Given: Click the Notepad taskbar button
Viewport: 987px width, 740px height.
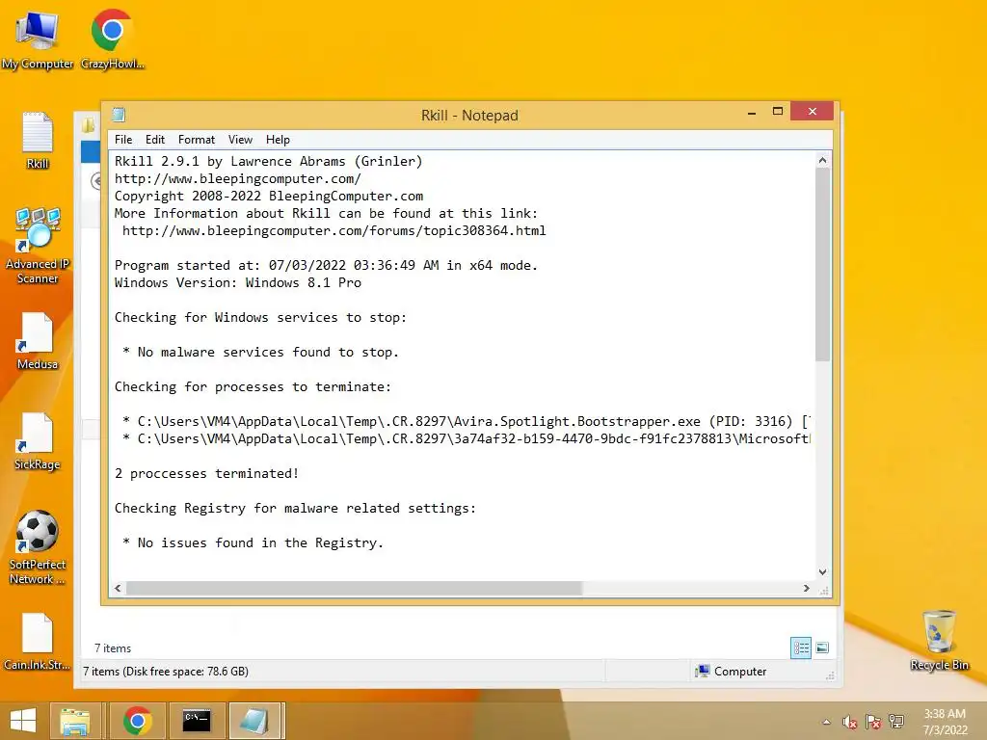Looking at the screenshot, I should pos(255,721).
